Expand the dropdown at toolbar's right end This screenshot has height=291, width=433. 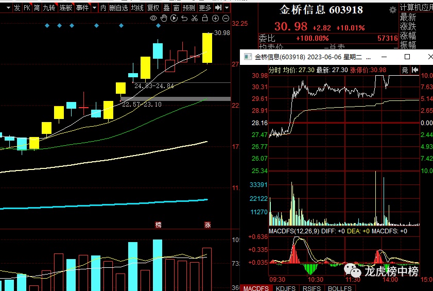[x=228, y=8]
